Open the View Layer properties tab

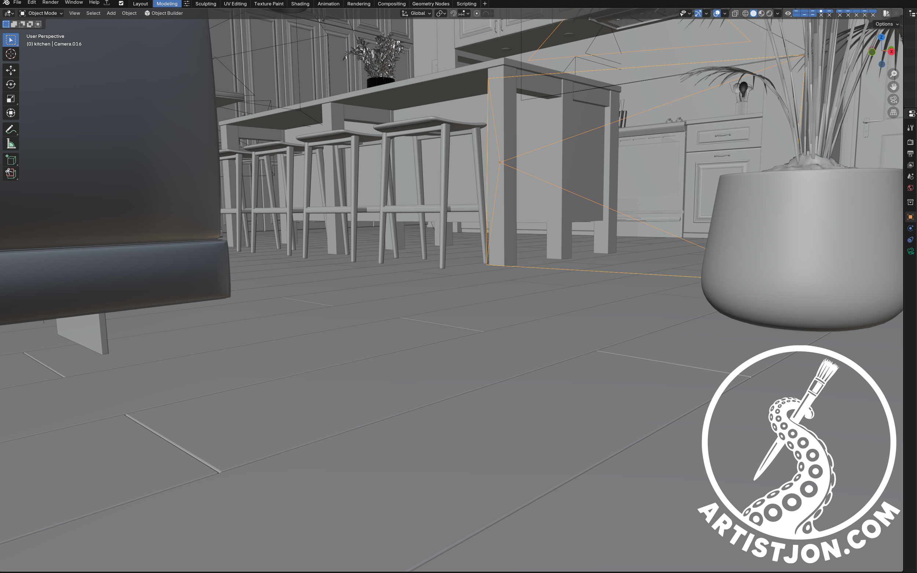point(910,165)
